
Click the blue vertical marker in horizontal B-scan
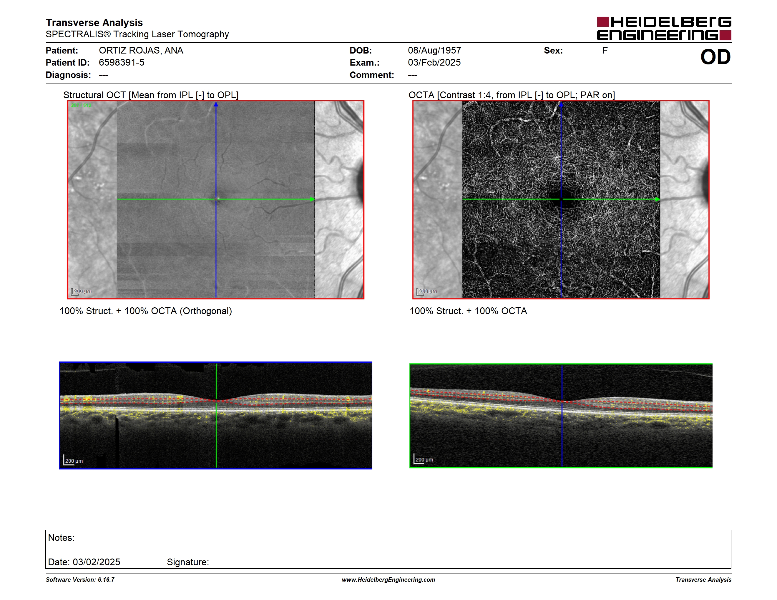(562, 416)
